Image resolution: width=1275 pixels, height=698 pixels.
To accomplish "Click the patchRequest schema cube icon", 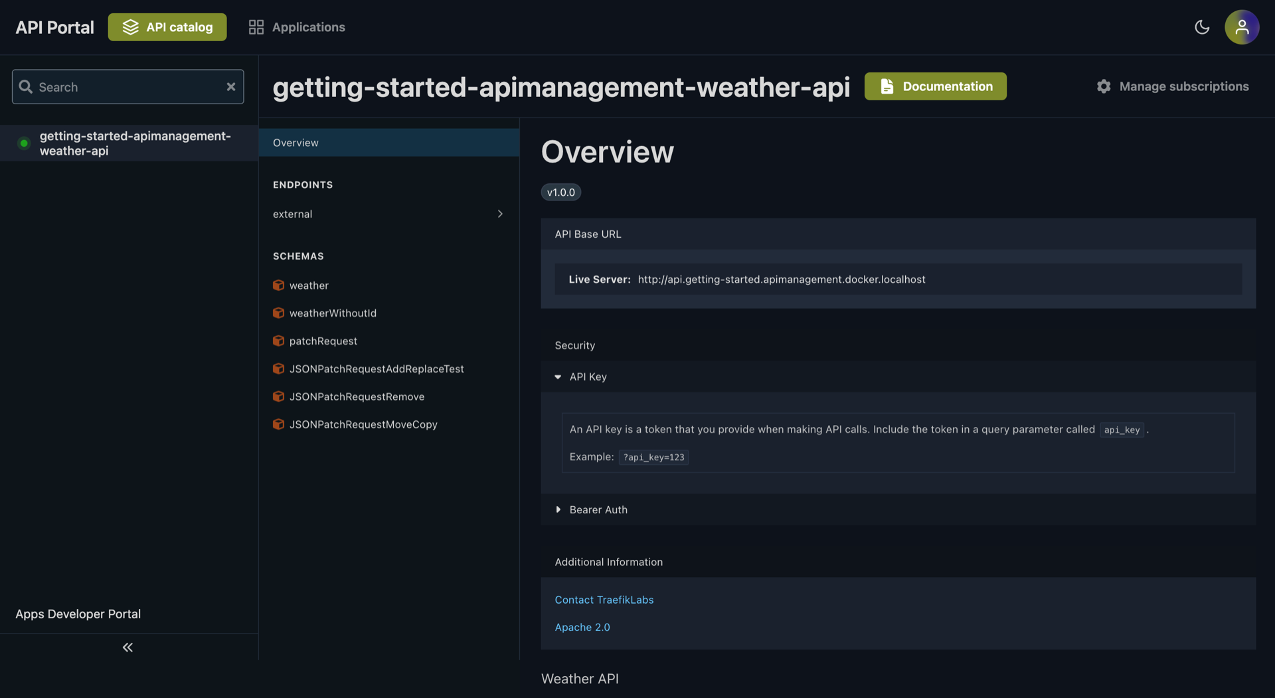I will (279, 341).
